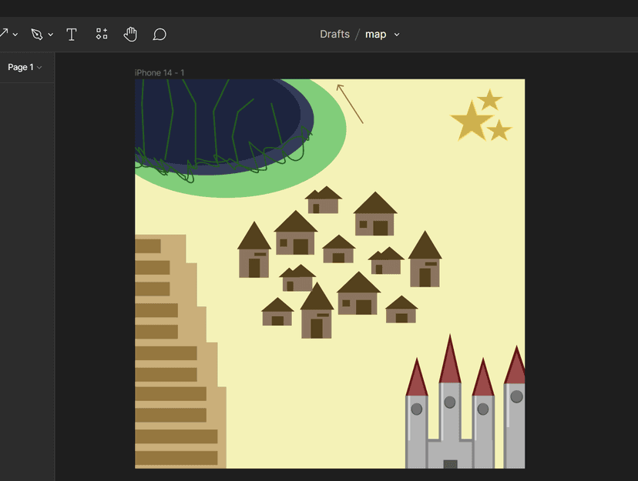Click the map file name
The image size is (638, 481).
pos(375,34)
